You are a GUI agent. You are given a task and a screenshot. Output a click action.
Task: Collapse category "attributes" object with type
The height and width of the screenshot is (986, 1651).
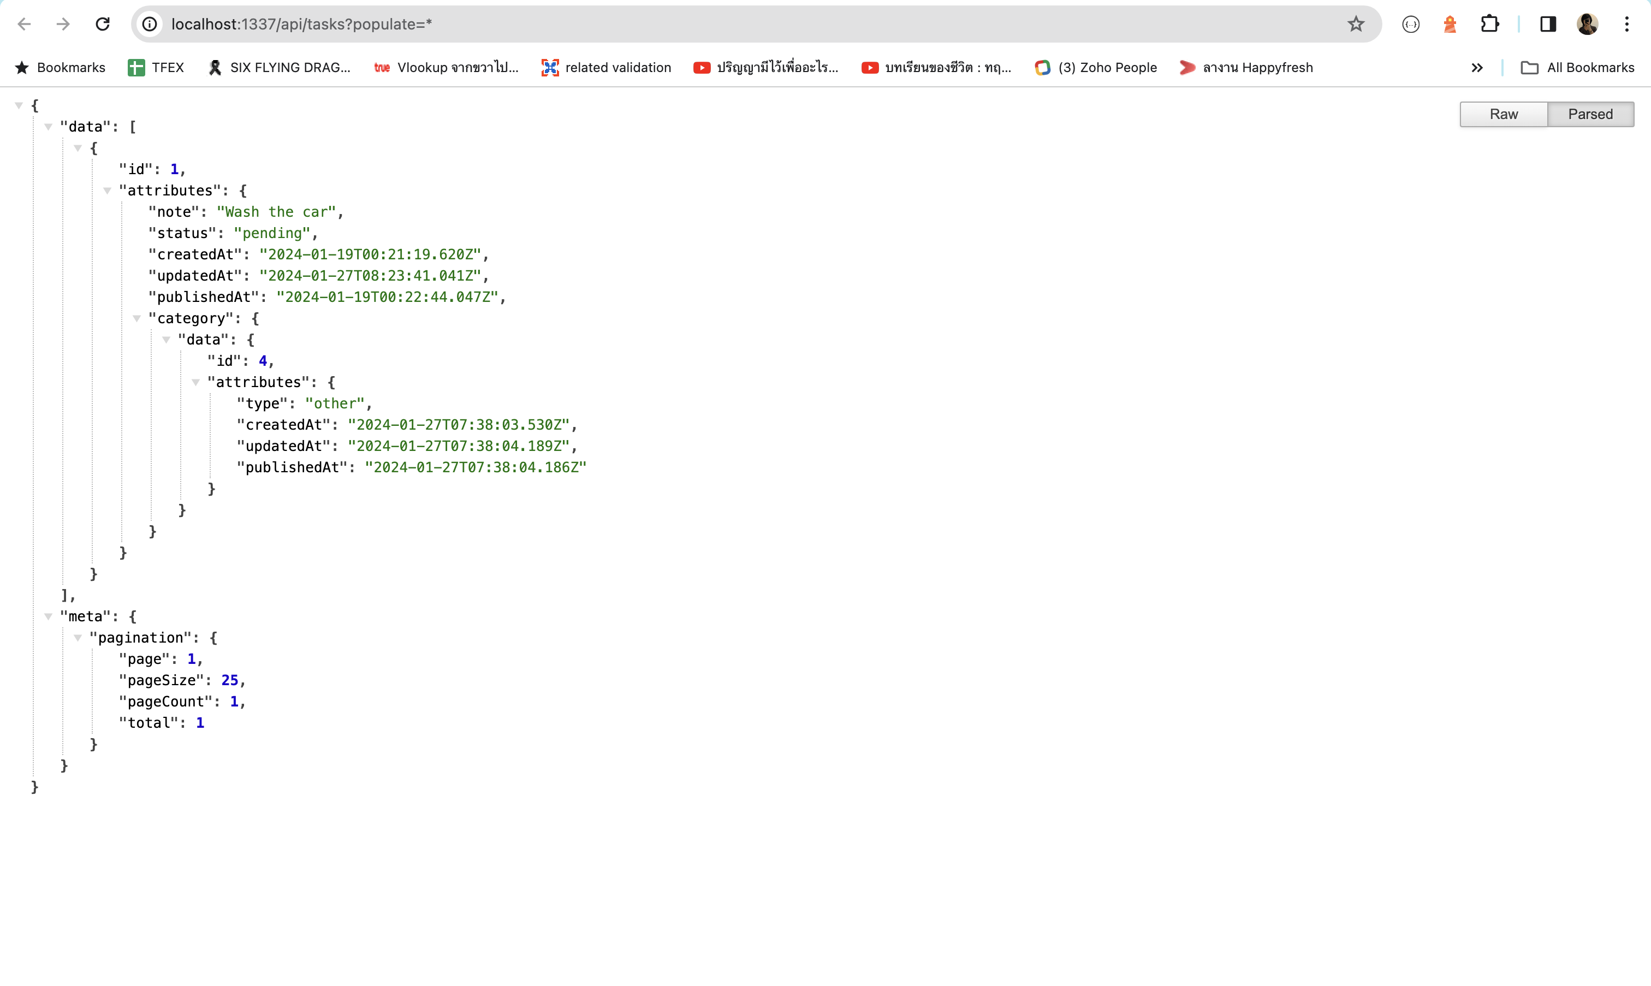pos(195,382)
